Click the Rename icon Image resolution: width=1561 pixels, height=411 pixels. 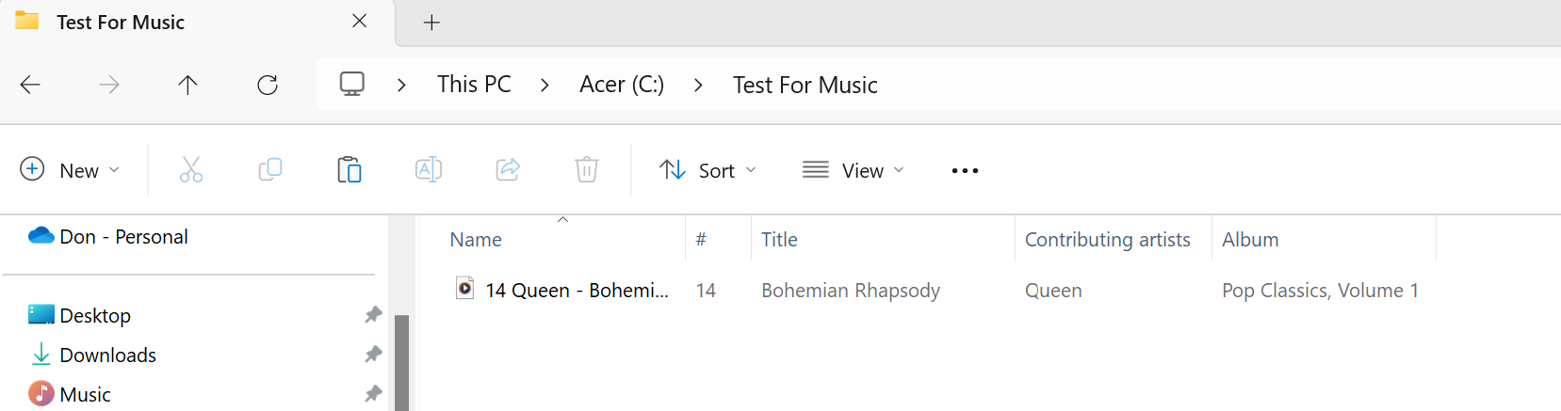[x=429, y=170]
